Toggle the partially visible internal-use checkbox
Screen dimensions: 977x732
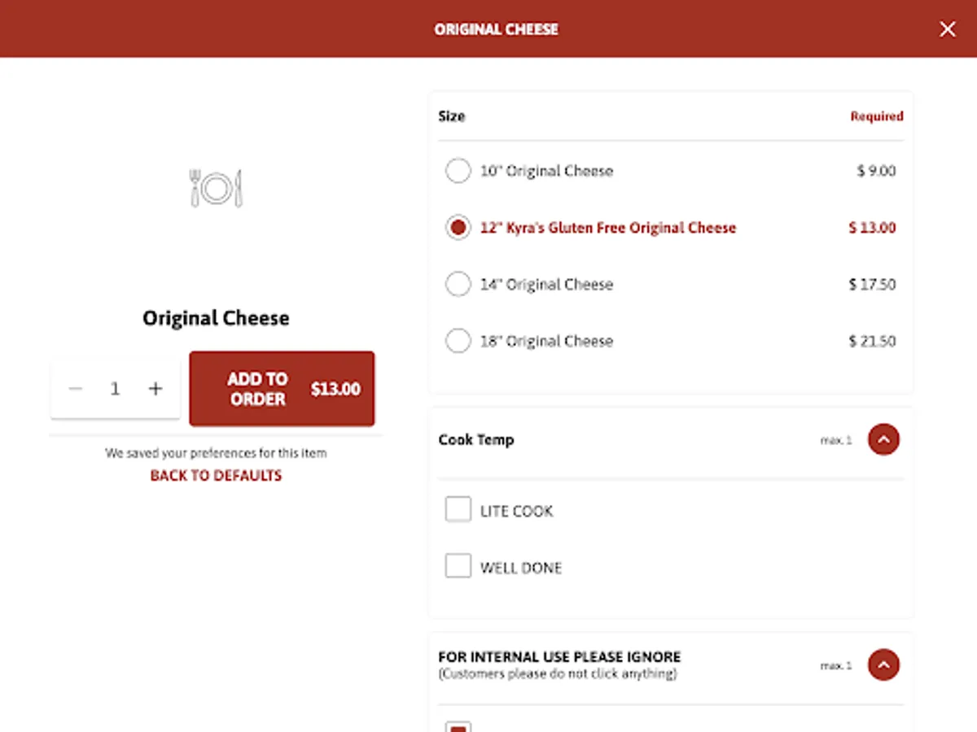(458, 726)
